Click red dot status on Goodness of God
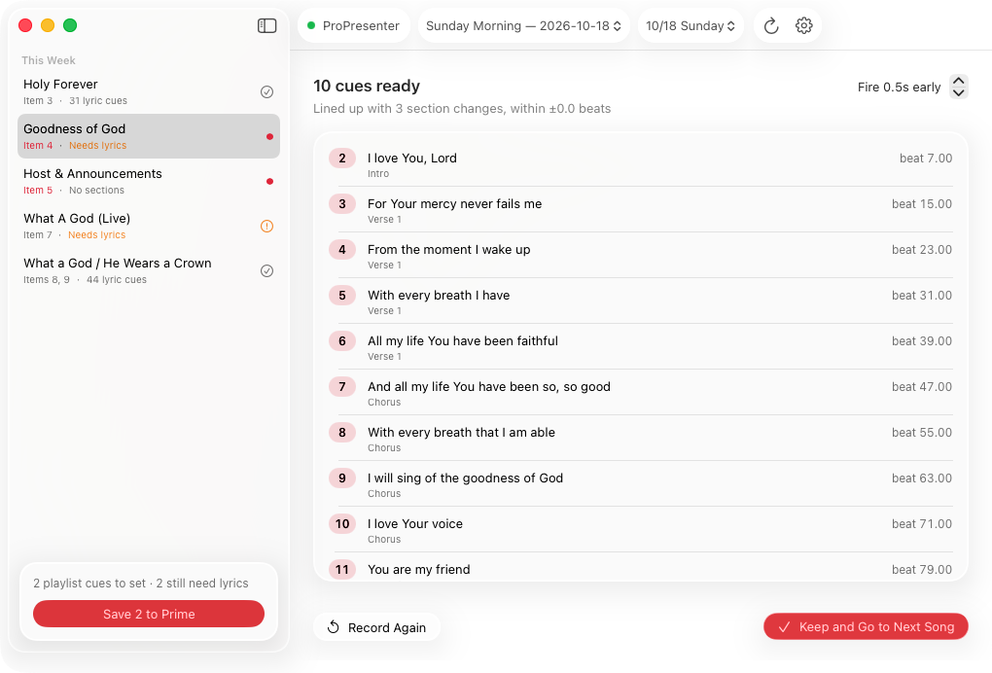992x673 pixels. point(269,136)
